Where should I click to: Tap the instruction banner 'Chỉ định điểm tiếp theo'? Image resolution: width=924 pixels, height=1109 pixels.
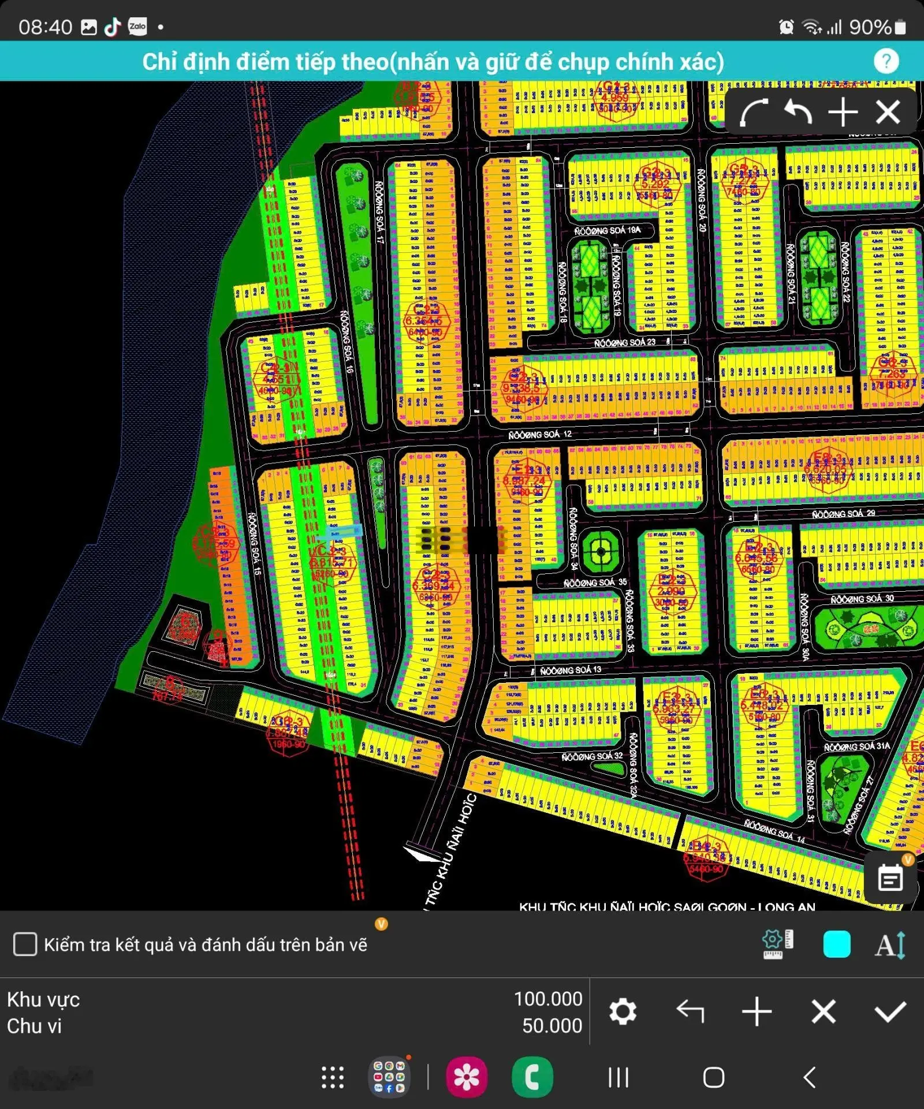433,61
